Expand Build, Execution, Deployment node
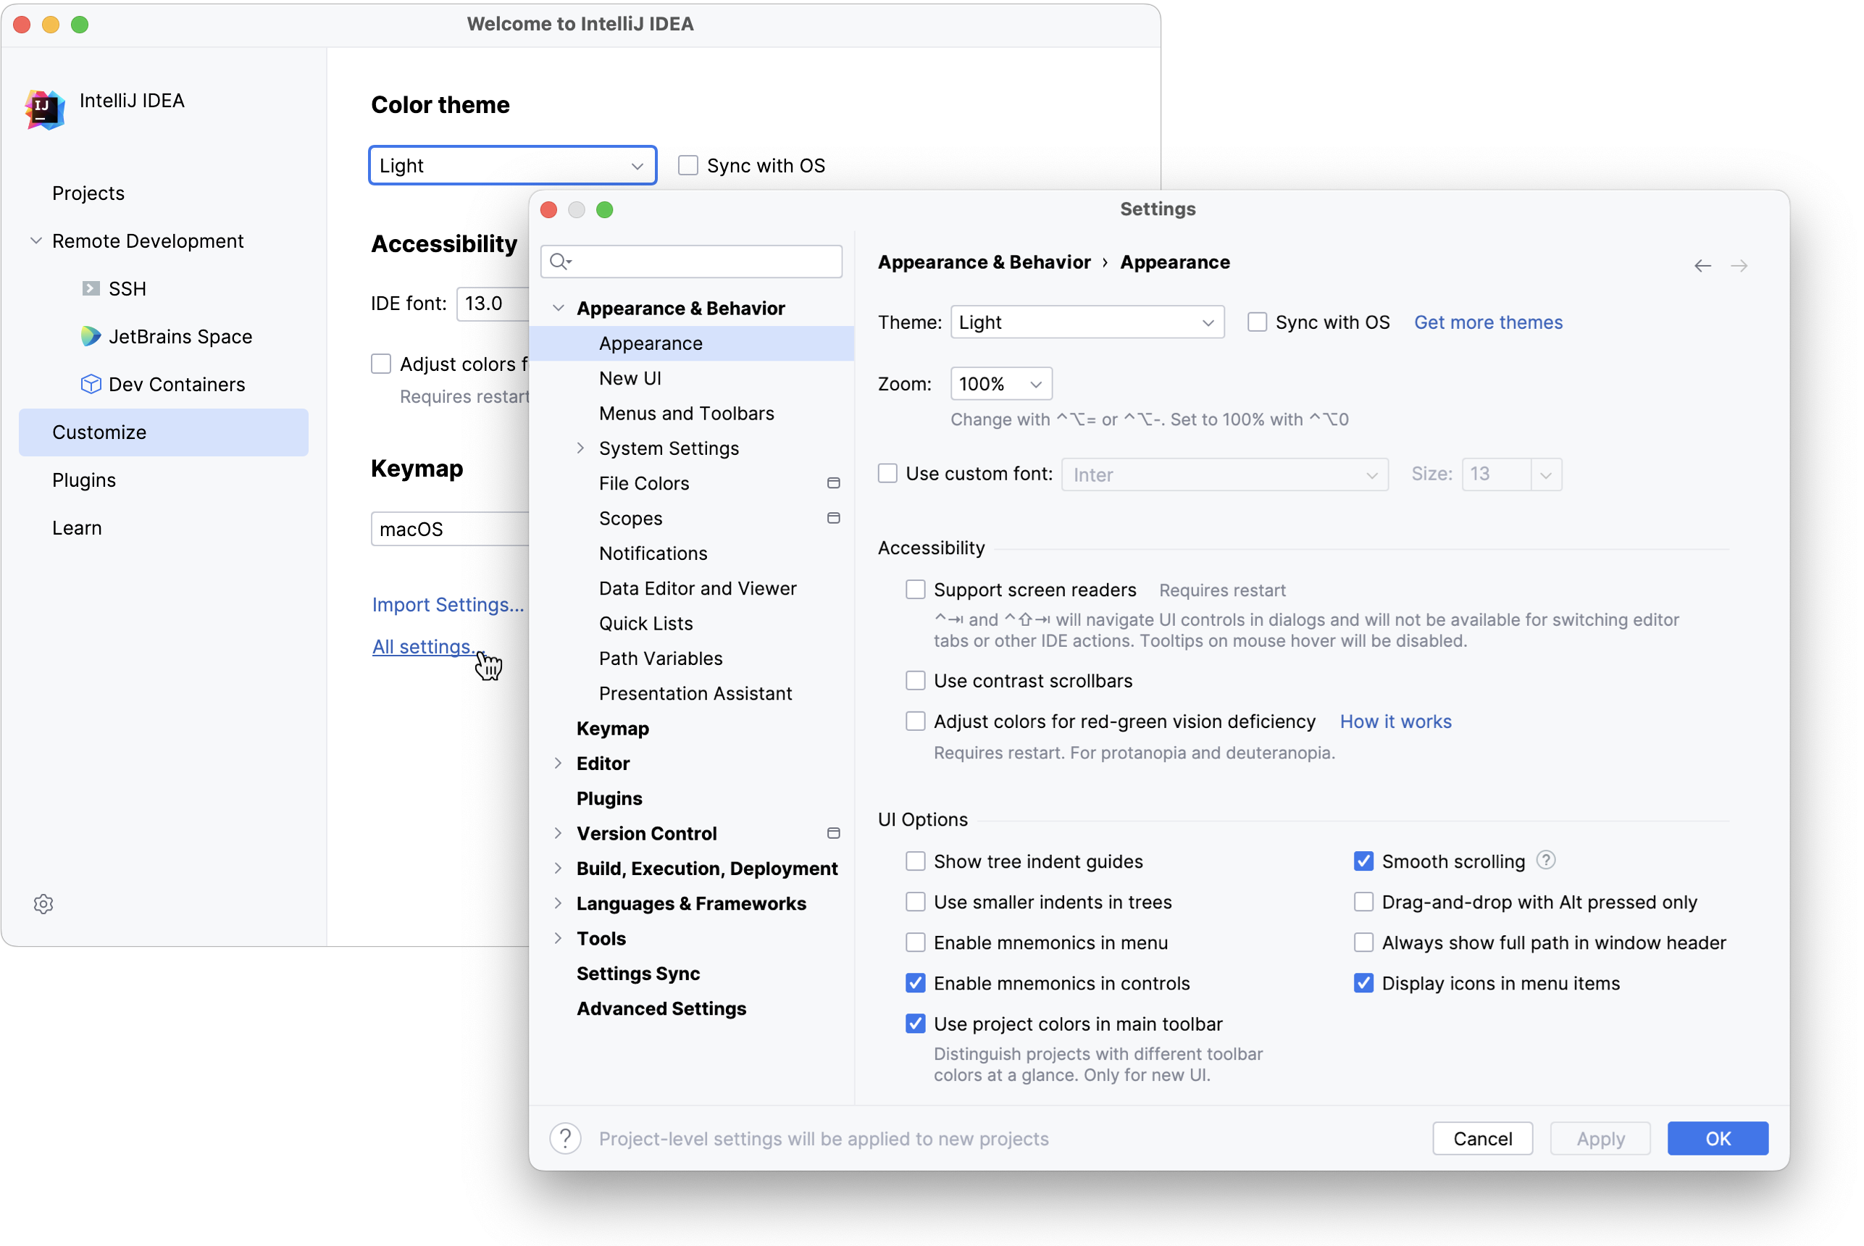This screenshot has height=1246, width=1864. 558,869
